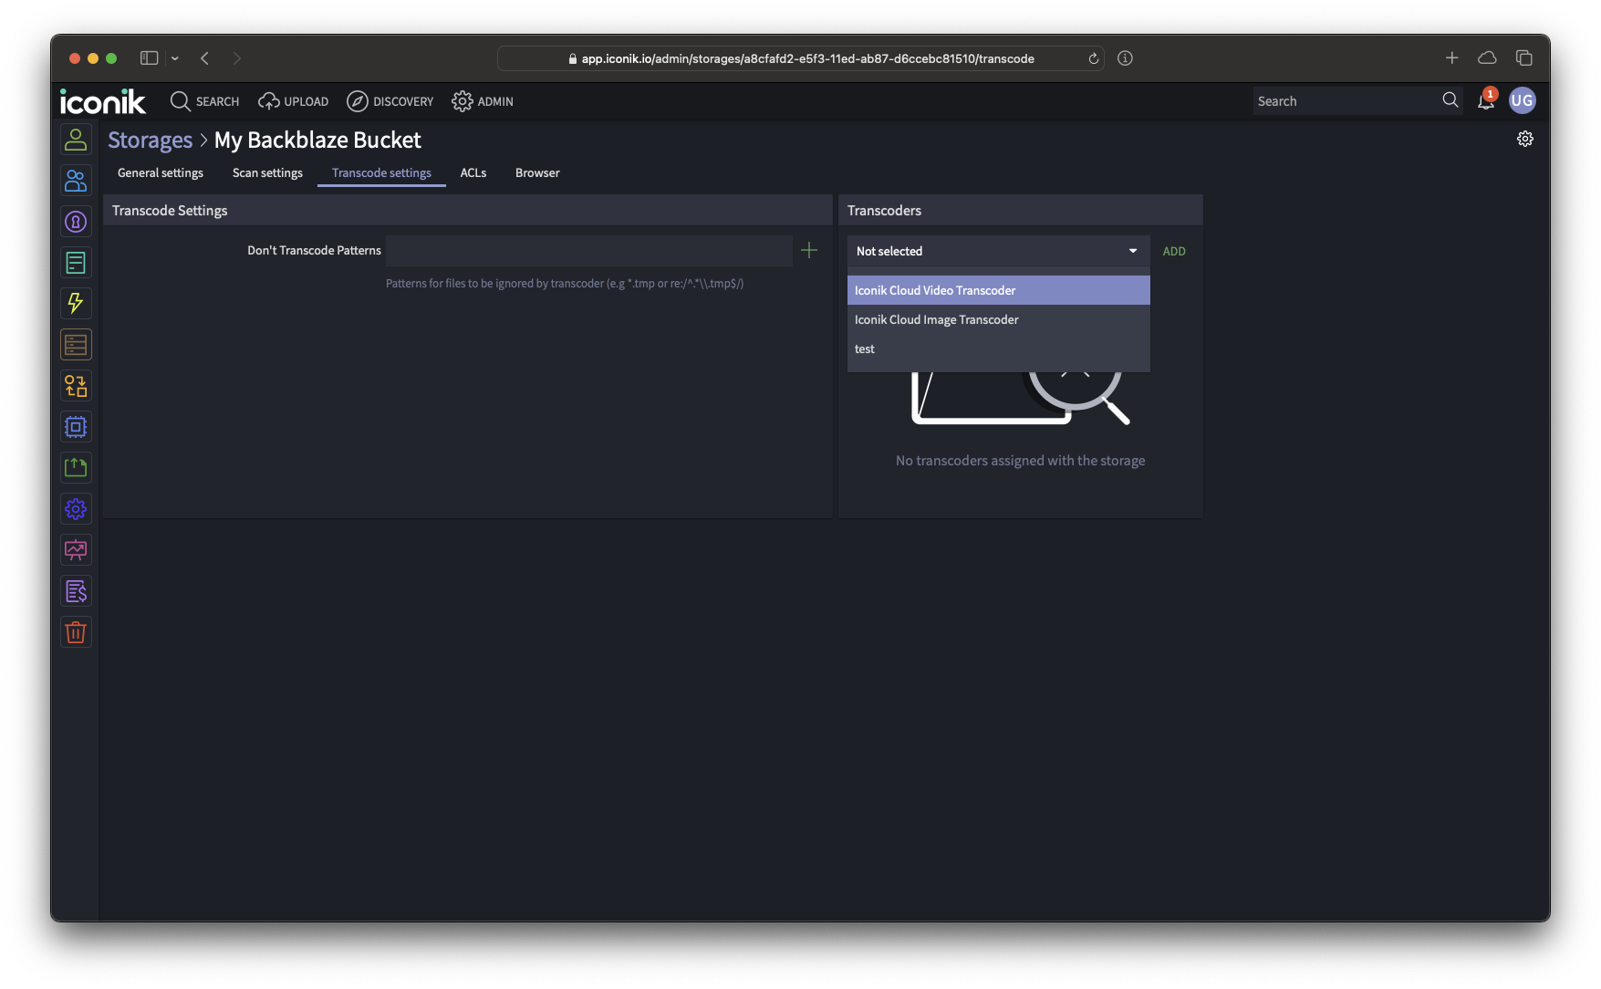1601x989 pixels.
Task: Click the Storages breadcrumb link
Action: (x=151, y=140)
